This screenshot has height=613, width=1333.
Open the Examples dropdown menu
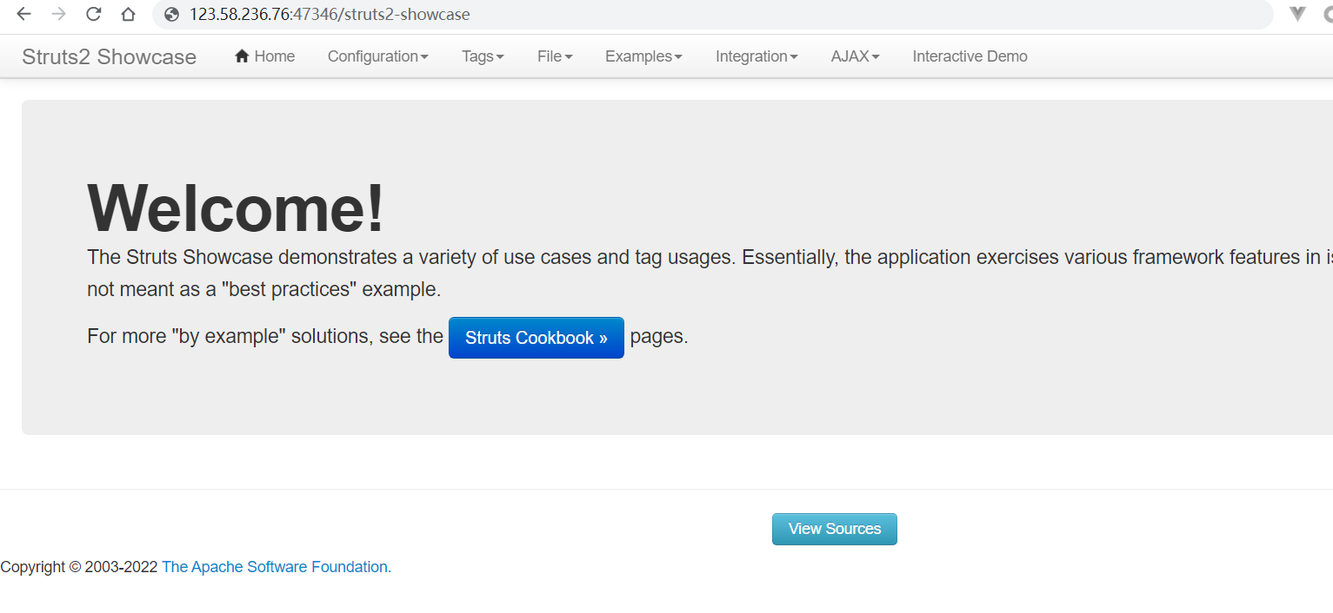(x=643, y=56)
